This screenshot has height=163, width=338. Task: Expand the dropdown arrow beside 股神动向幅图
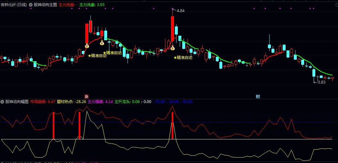pos(2,102)
